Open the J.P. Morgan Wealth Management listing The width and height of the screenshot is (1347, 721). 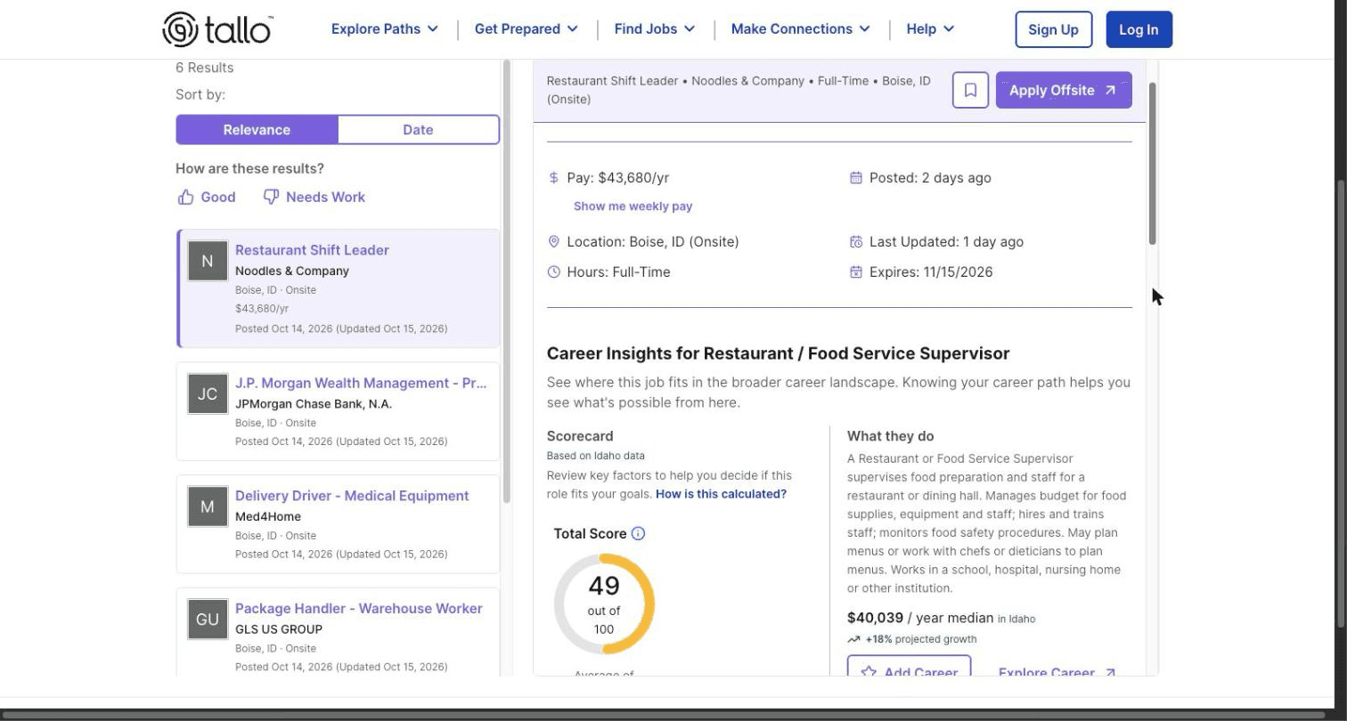[361, 383]
